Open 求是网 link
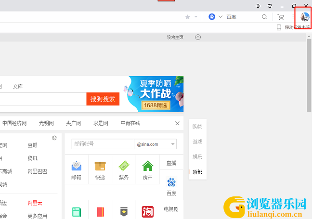313x219 pixels. 101,123
